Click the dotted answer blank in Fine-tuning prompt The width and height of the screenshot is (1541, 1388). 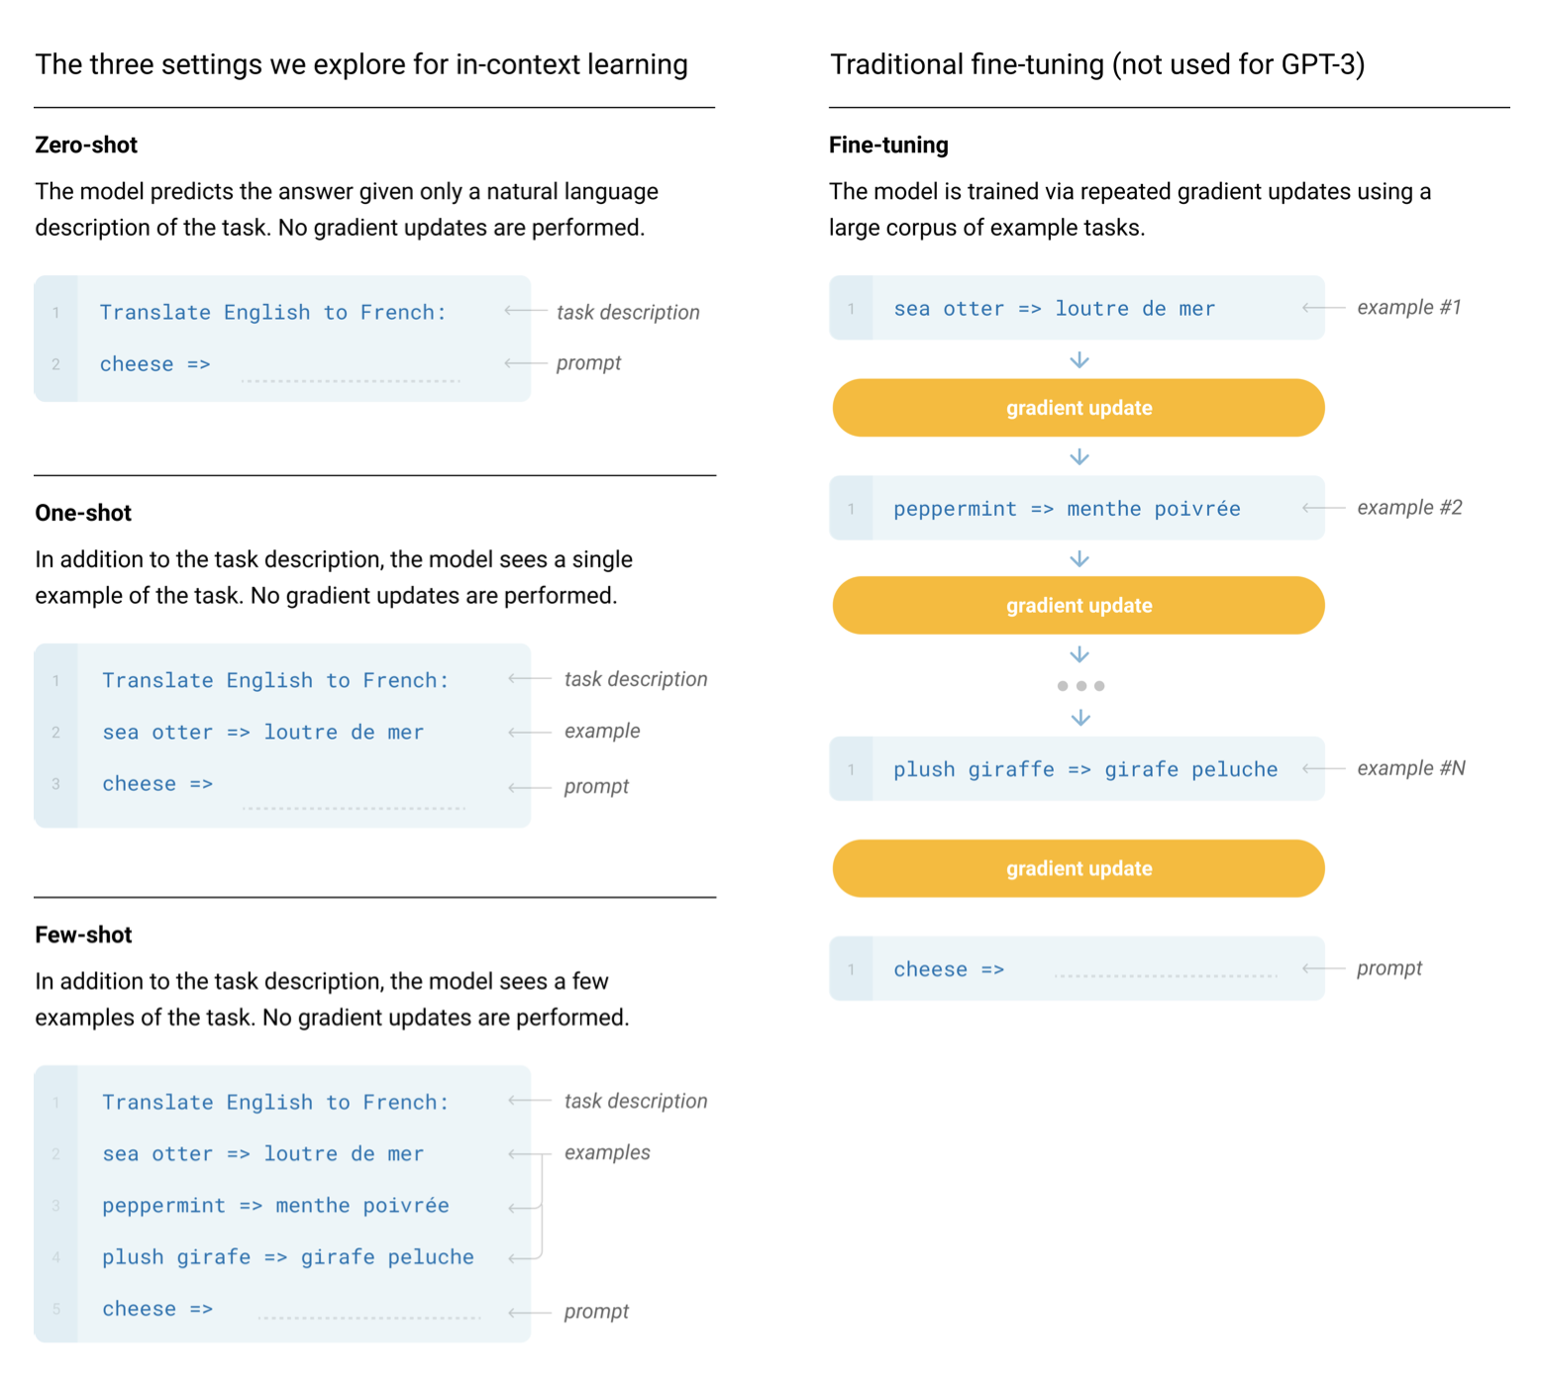coord(1166,974)
